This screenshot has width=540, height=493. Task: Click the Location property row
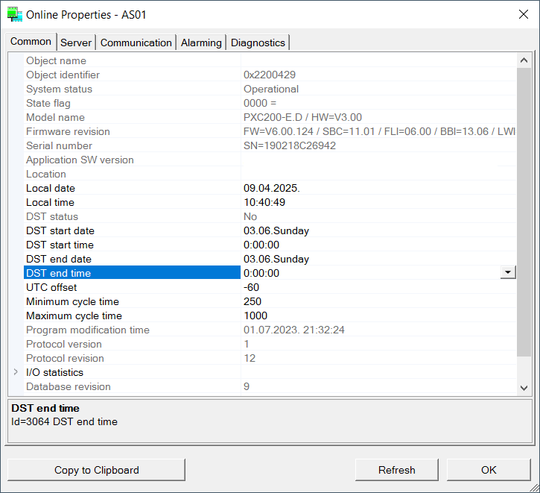coord(270,174)
